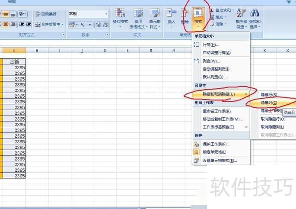
Task: Click the increase decimal icon
Action: (x=98, y=25)
